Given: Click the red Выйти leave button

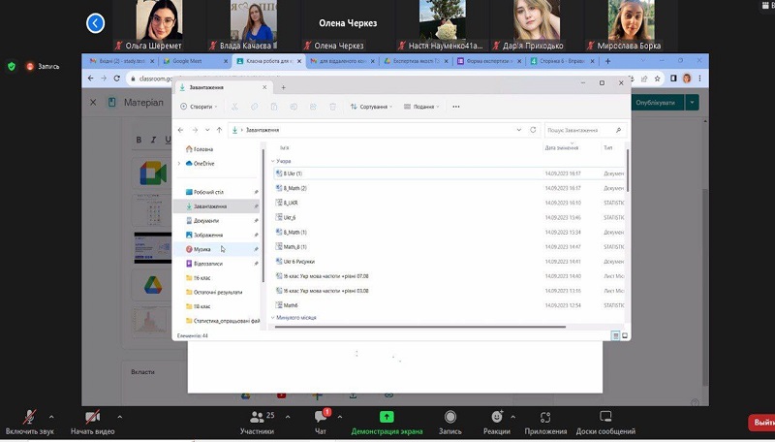Looking at the screenshot, I should click(762, 423).
